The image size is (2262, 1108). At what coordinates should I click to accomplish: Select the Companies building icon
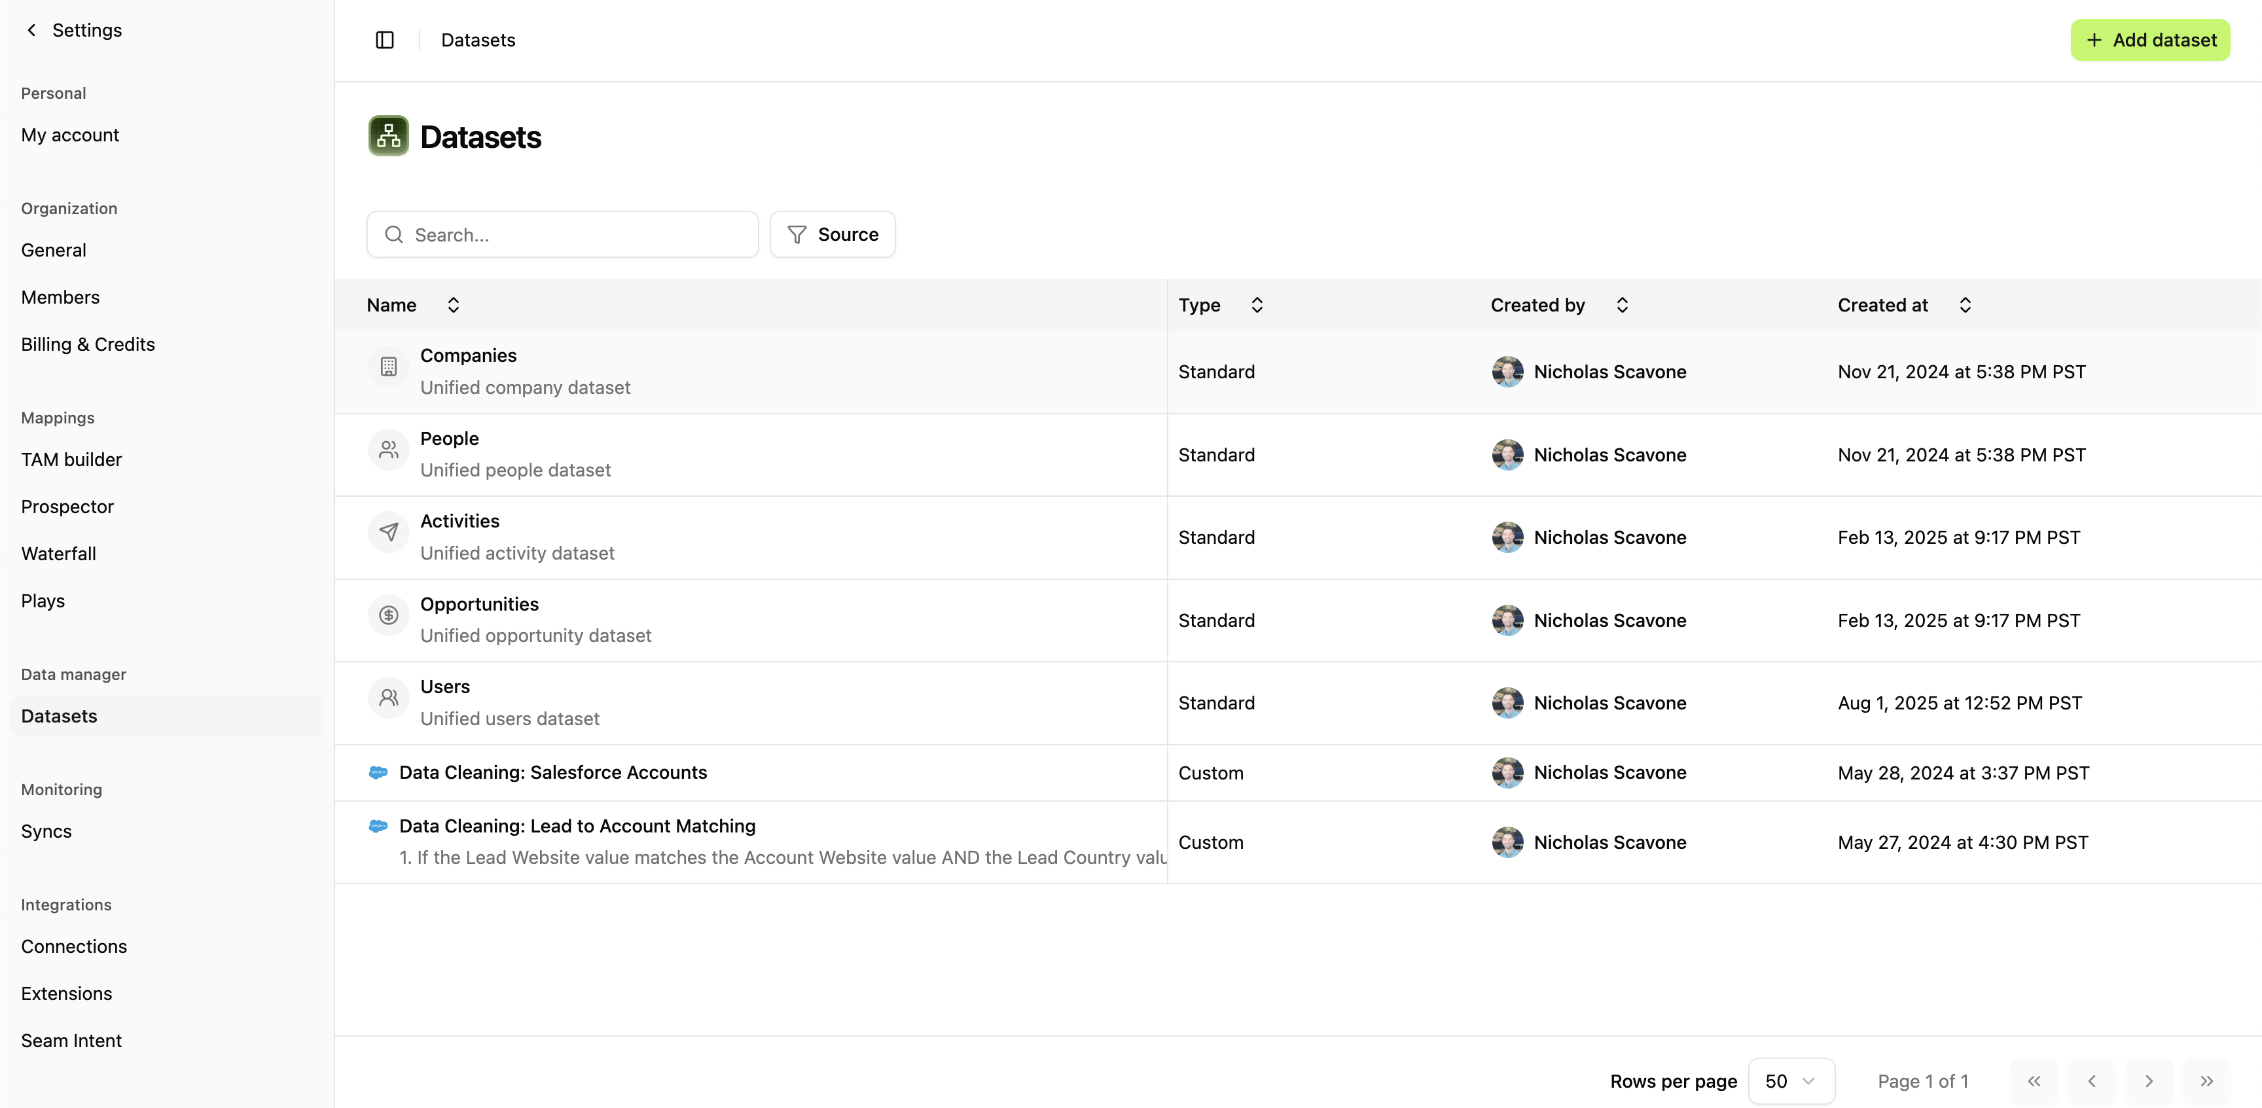coord(389,366)
